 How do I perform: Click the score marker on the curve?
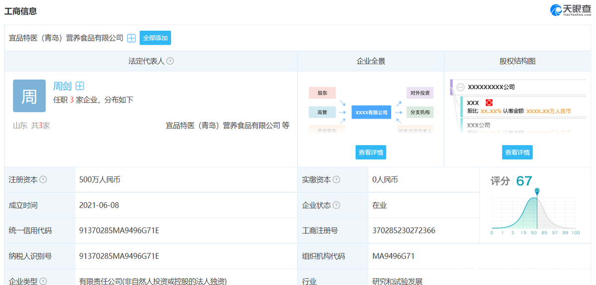tap(537, 191)
